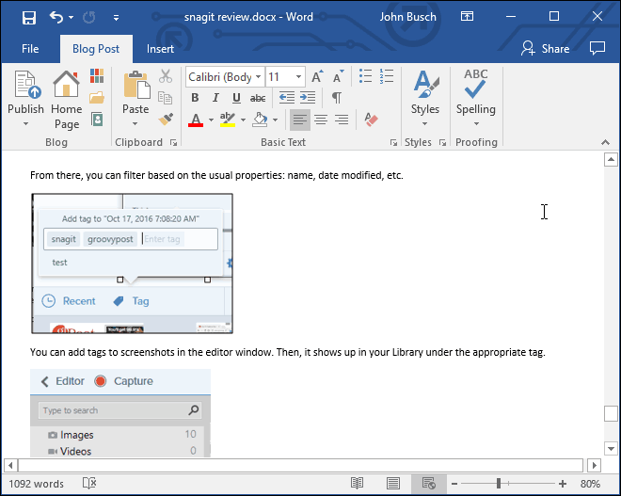621x496 pixels.
Task: Open the Styles gallery button
Action: click(x=425, y=97)
